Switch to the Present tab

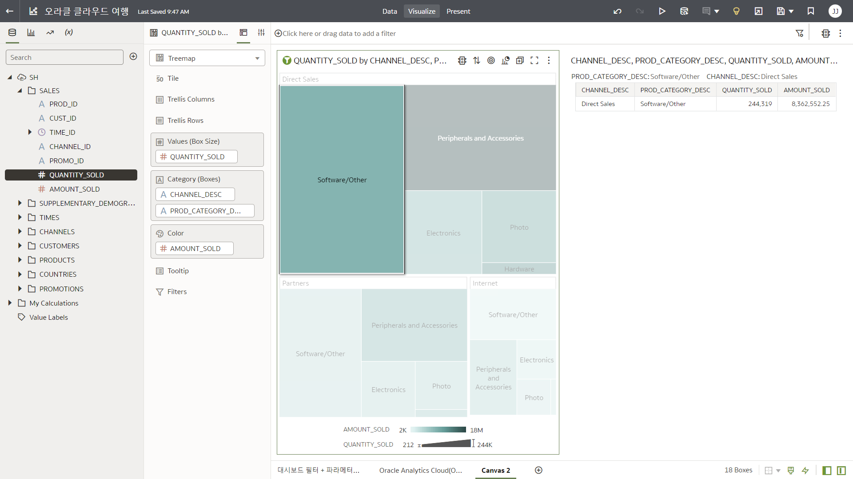pos(458,11)
